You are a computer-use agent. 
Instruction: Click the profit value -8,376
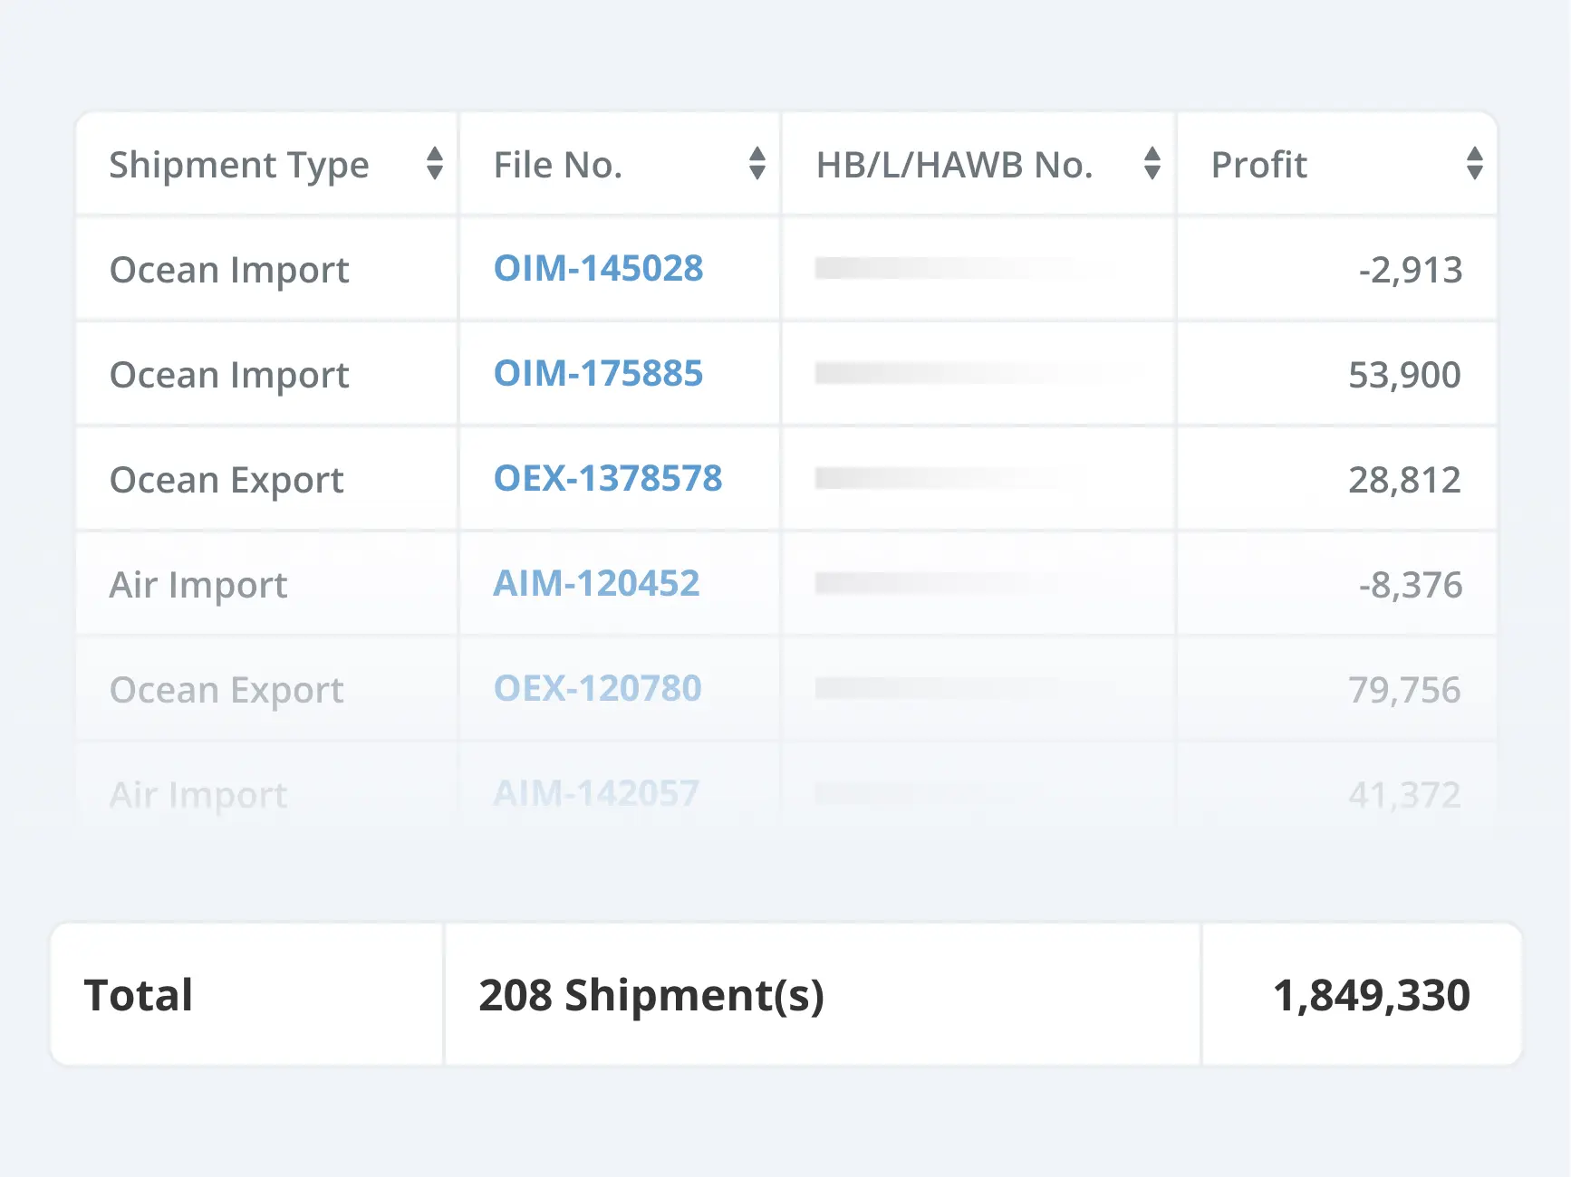tap(1410, 585)
